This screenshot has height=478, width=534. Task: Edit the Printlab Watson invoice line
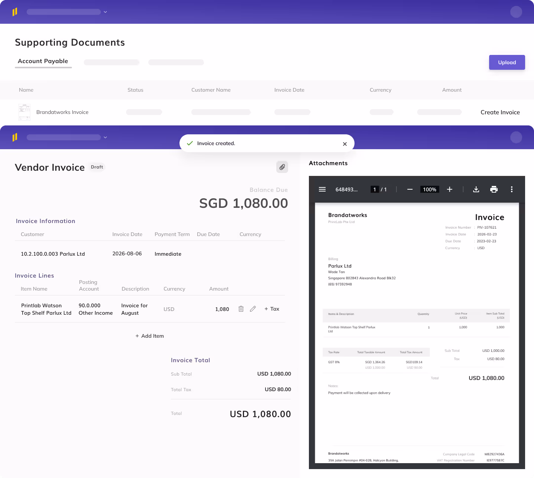253,308
